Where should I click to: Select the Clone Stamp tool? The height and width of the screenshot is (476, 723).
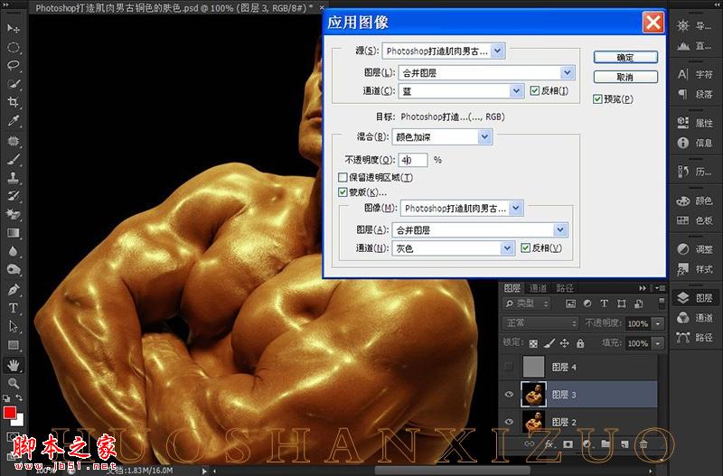[14, 178]
